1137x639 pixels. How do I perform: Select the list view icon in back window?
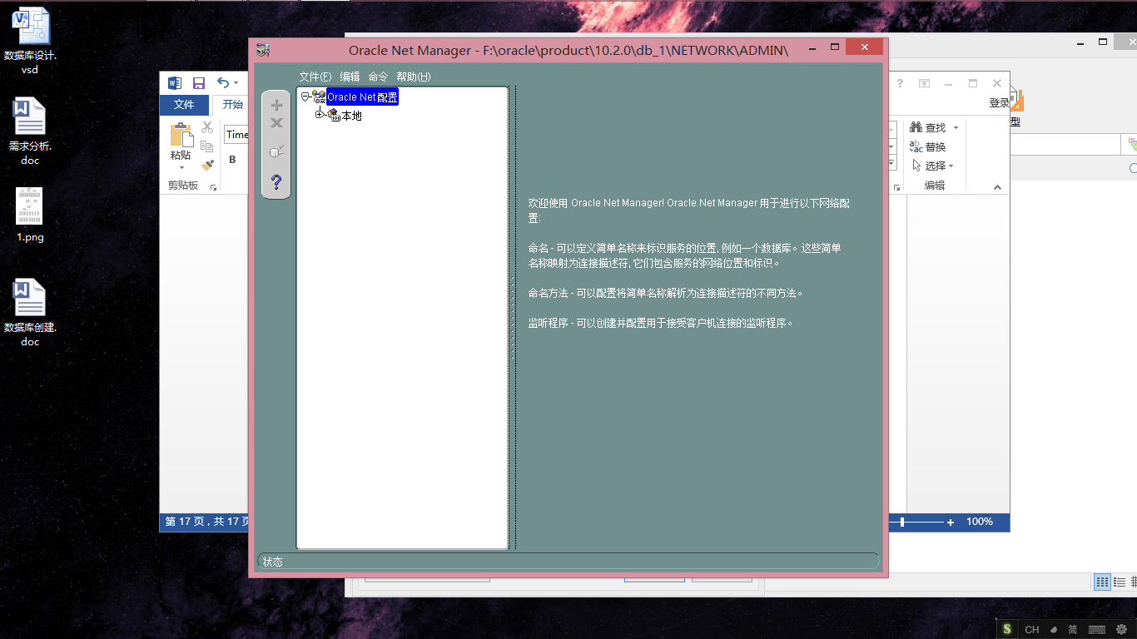pos(1120,583)
